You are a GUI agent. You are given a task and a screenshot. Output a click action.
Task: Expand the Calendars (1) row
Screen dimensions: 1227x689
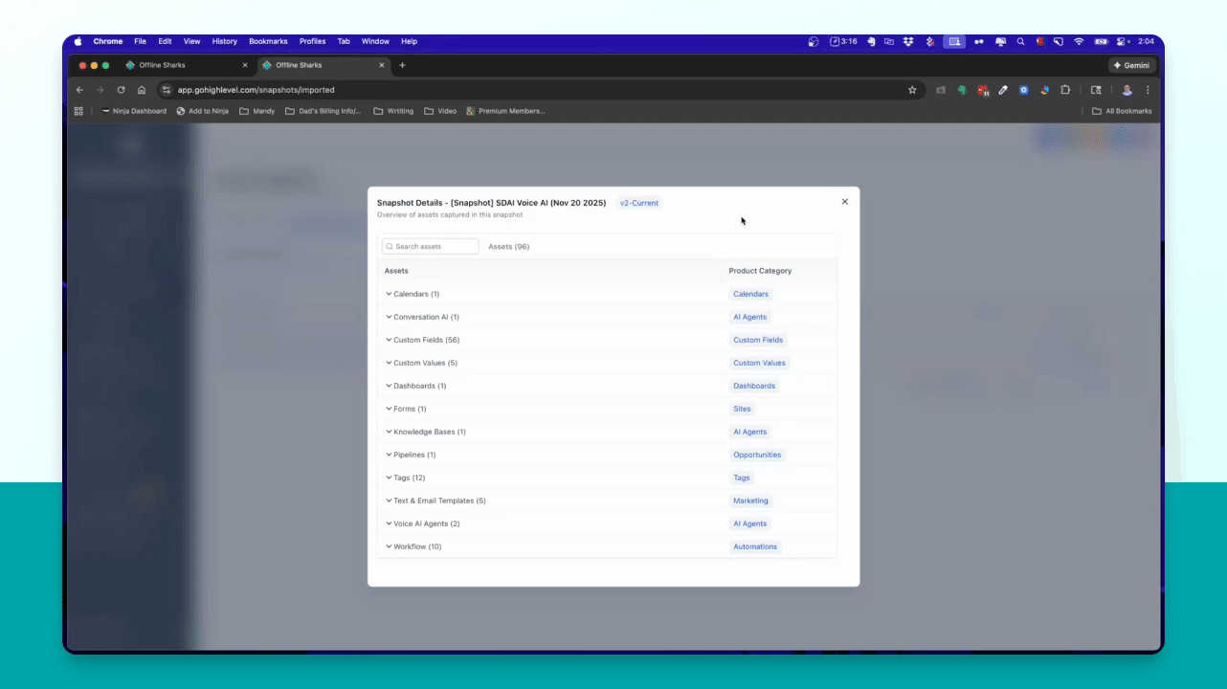[x=549, y=294]
